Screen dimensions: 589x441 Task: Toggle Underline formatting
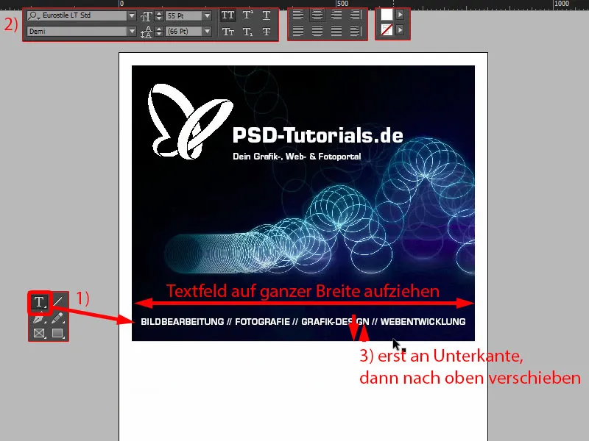point(267,15)
